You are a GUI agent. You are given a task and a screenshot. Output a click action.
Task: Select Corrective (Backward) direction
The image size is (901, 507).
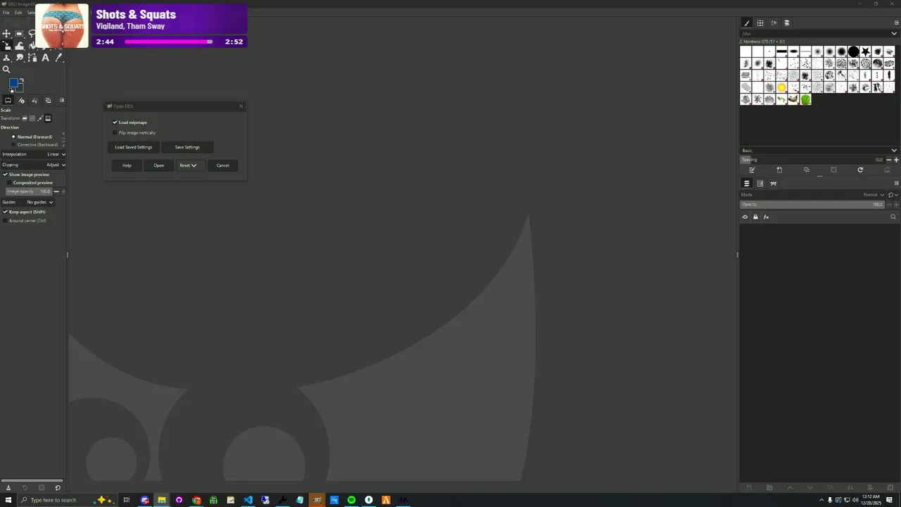point(34,144)
